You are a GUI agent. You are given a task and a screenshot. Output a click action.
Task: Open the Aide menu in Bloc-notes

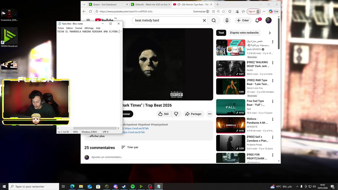(x=98, y=28)
